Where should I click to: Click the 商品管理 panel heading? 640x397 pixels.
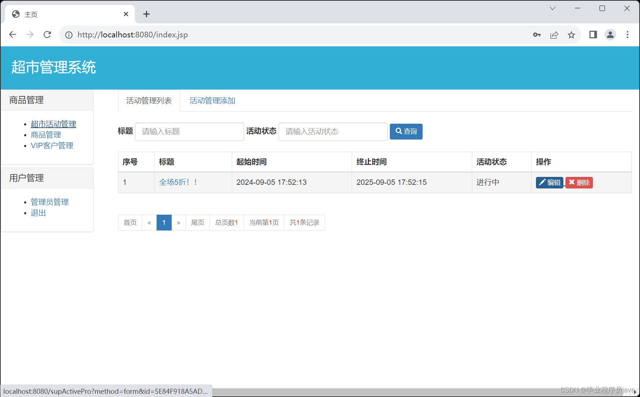coord(47,100)
